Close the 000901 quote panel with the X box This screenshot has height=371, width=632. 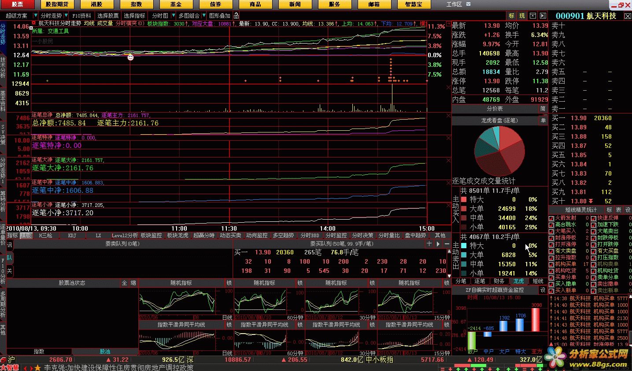(628, 16)
